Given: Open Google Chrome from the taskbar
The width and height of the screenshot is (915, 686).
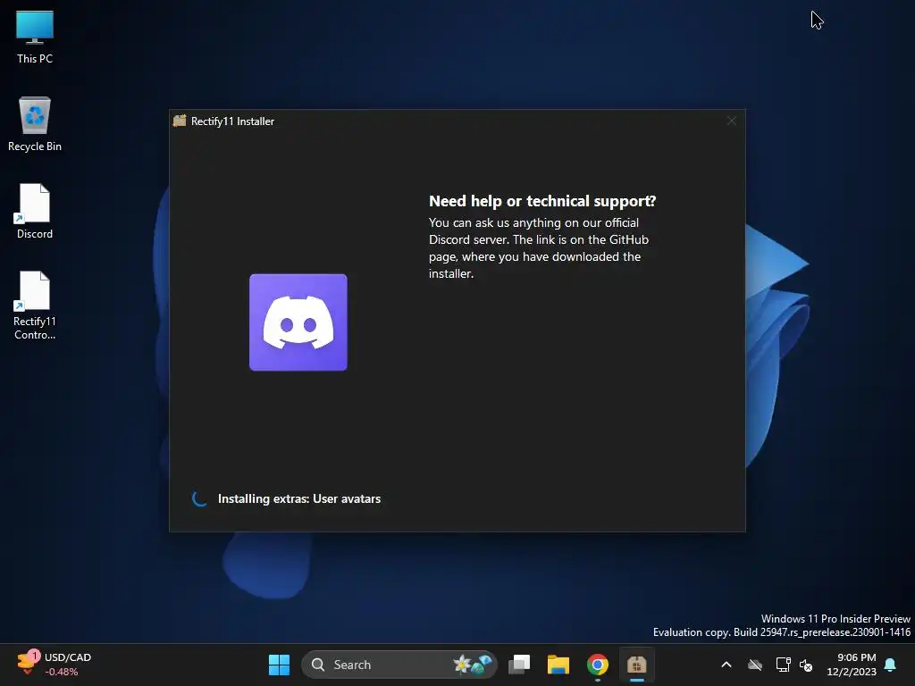Looking at the screenshot, I should [598, 665].
